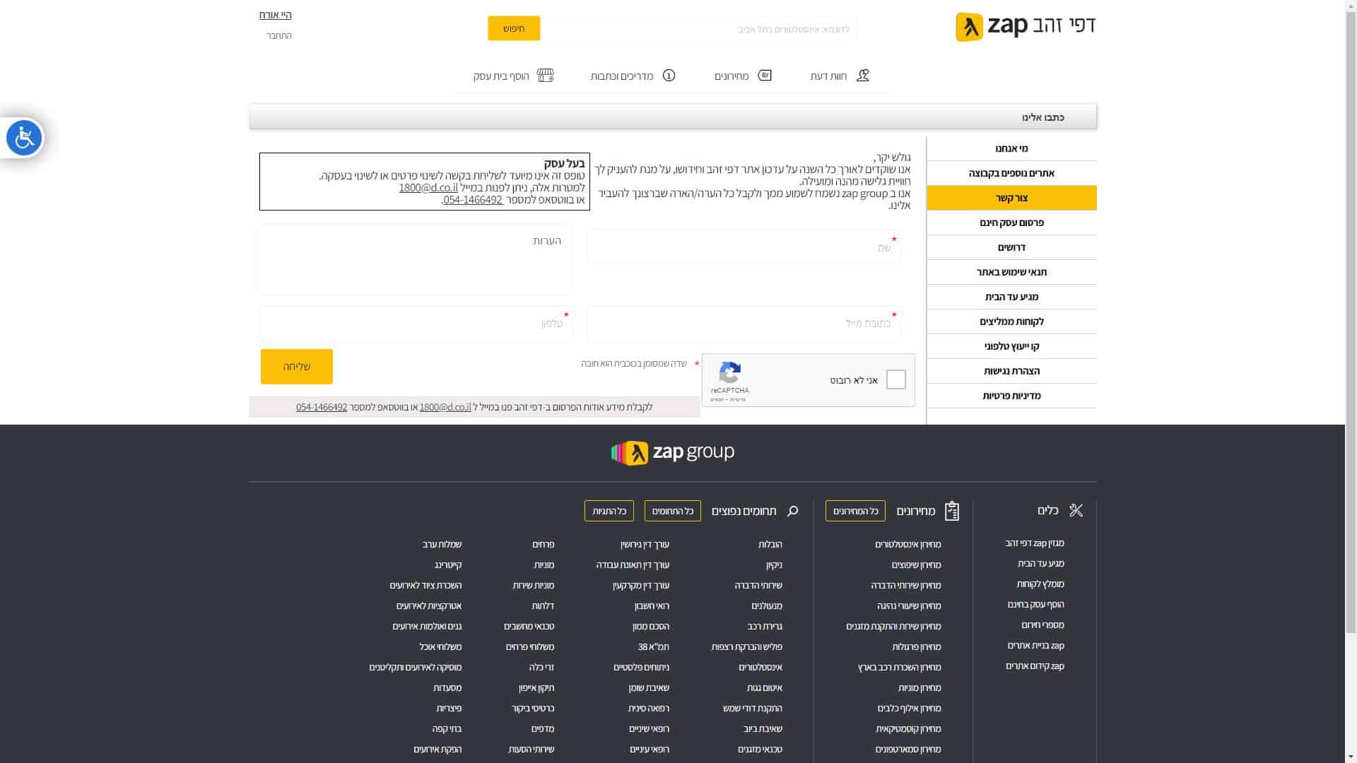The image size is (1357, 763).
Task: Click the 1800@d.co.il email link in box
Action: [x=428, y=187]
